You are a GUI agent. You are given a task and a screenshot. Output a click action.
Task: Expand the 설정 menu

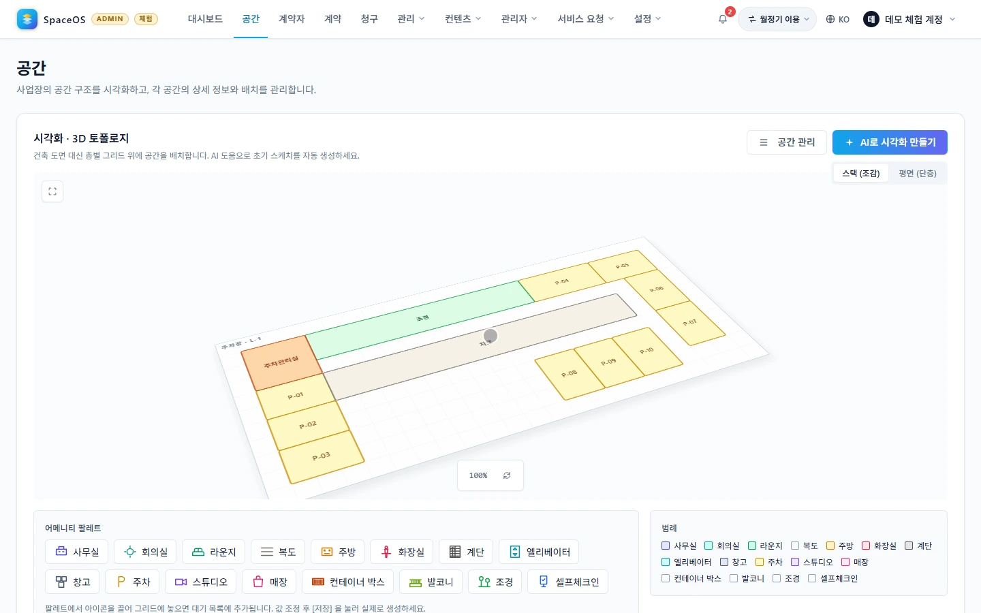[x=647, y=19]
